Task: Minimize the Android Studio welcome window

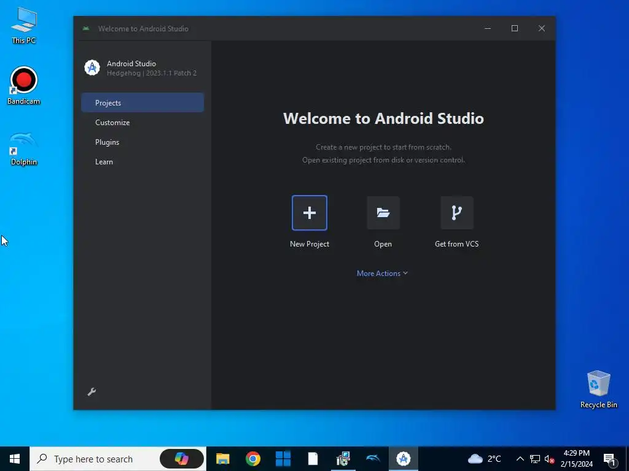Action: click(488, 28)
